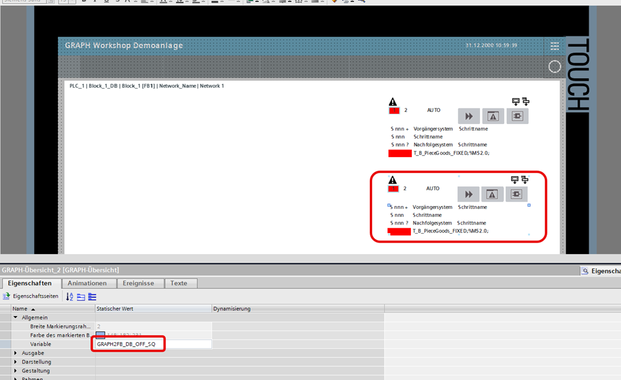
Task: Click warning triangle in selected lower GRAPH overview
Action: [392, 180]
